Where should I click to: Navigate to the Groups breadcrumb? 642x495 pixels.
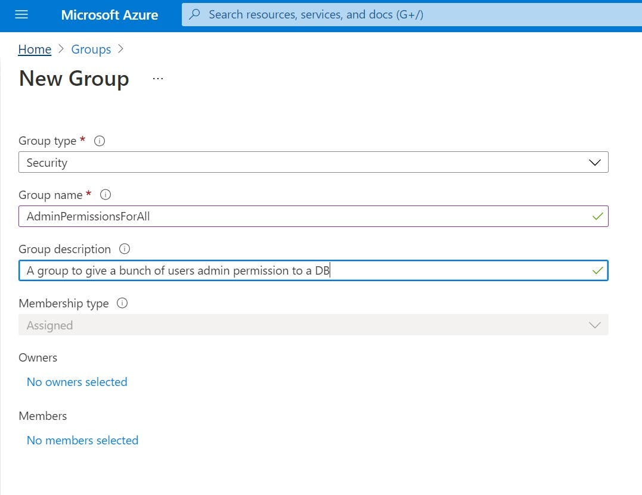coord(91,49)
